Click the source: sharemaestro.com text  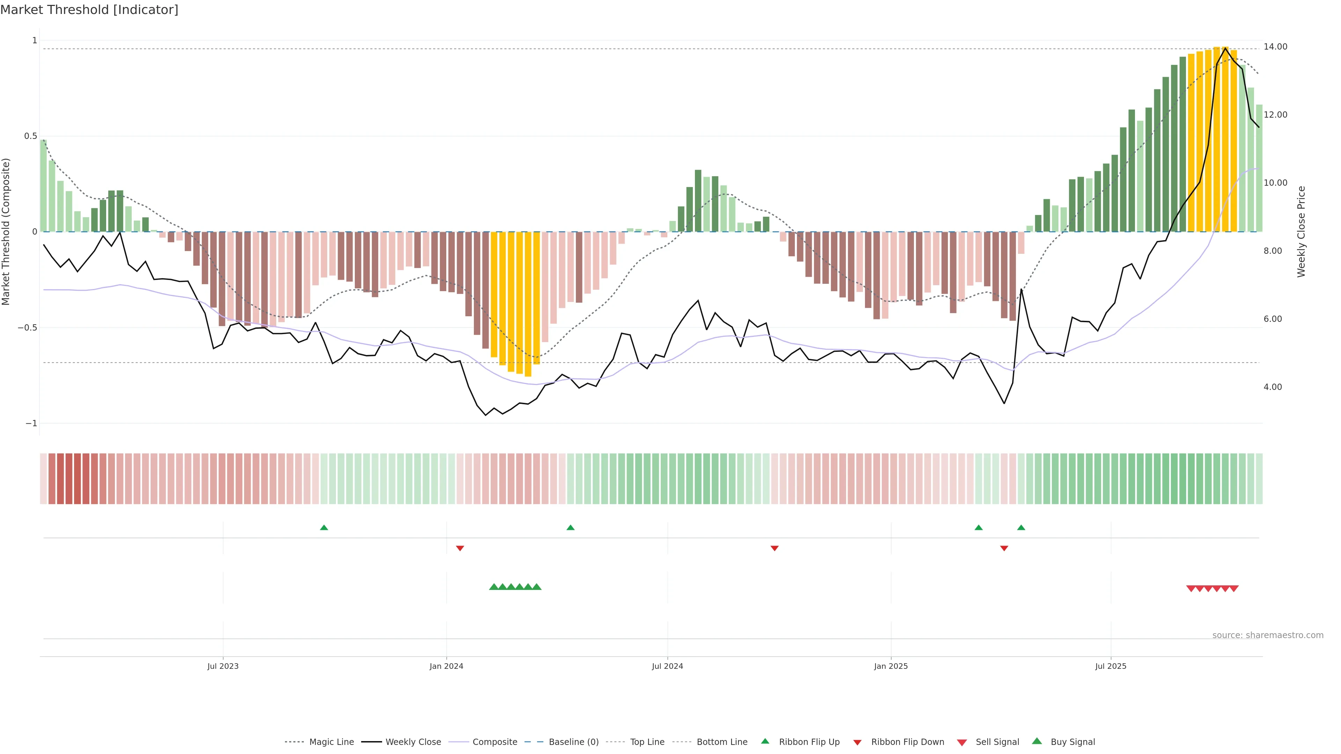[1268, 635]
